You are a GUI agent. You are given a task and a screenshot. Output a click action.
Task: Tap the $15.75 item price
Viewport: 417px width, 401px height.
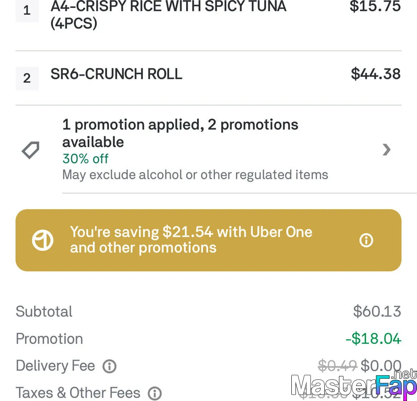coord(375,6)
